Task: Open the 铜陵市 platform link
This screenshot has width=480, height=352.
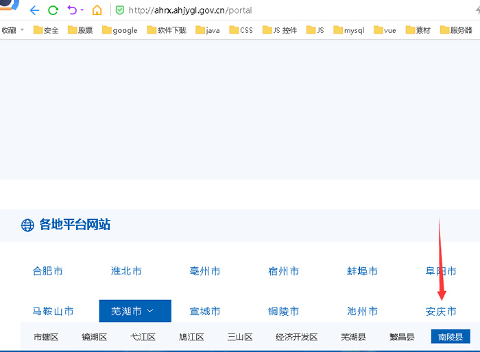Action: 283,312
